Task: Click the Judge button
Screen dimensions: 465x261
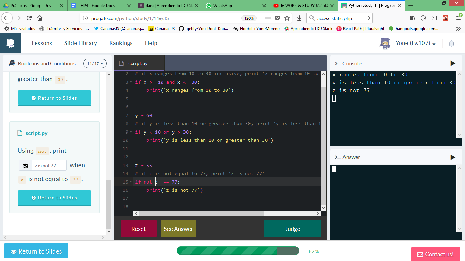Action: point(292,228)
